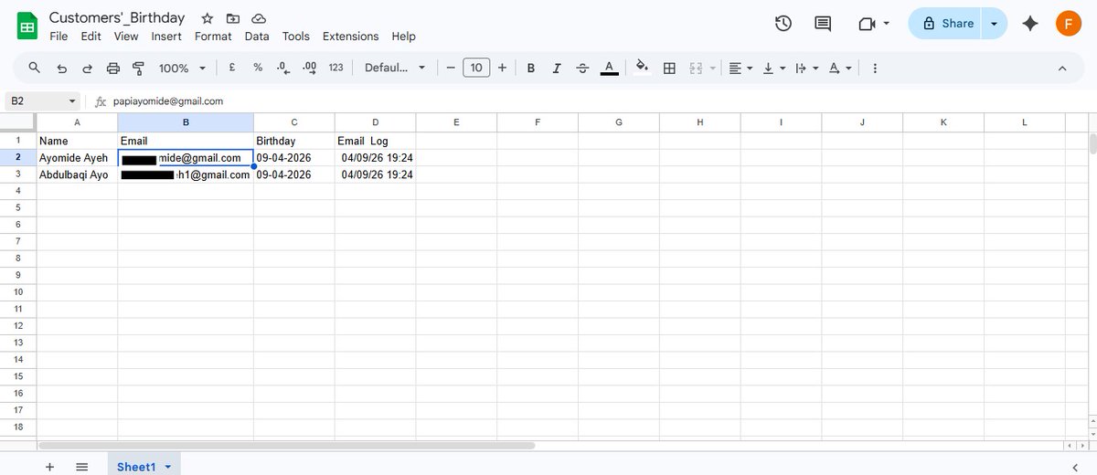Open the comments panel icon

[823, 24]
